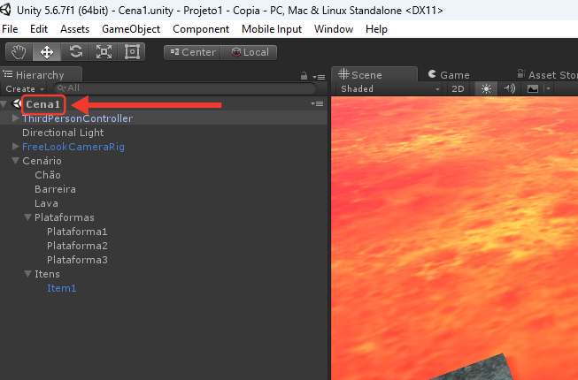The height and width of the screenshot is (380, 578).
Task: Select Plataforma2 in Hierarchy
Action: 77,246
